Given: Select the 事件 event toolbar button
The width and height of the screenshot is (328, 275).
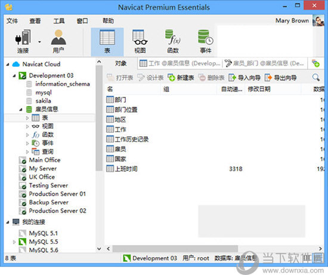Looking at the screenshot, I should (206, 41).
